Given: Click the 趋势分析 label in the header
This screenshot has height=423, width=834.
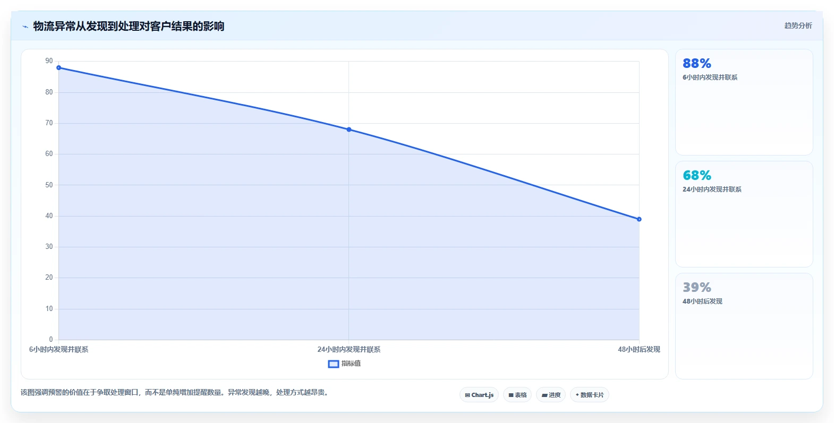Looking at the screenshot, I should 798,25.
